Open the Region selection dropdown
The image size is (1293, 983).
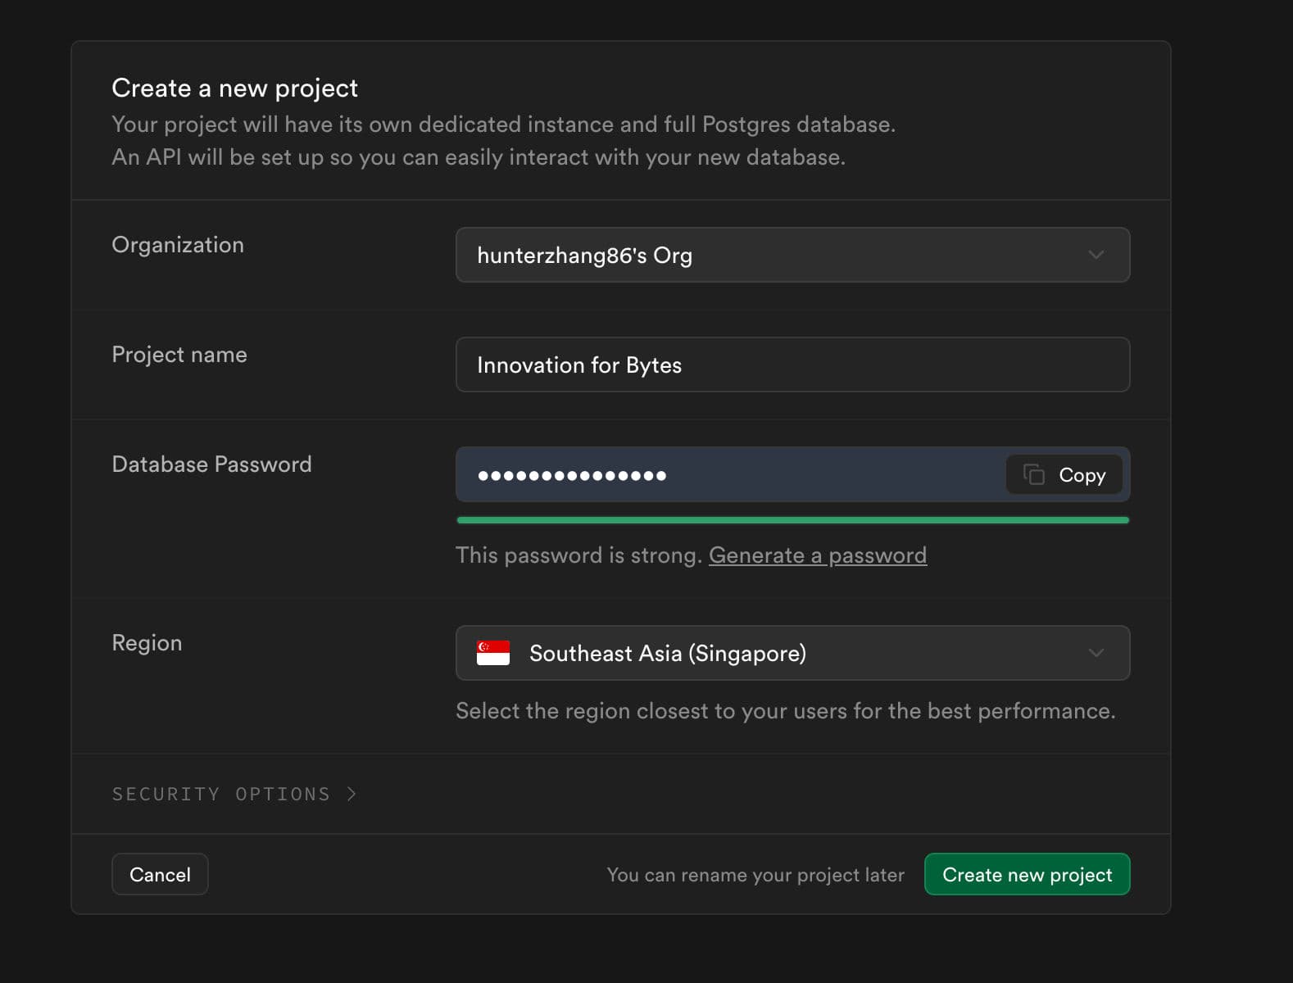pyautogui.click(x=792, y=653)
